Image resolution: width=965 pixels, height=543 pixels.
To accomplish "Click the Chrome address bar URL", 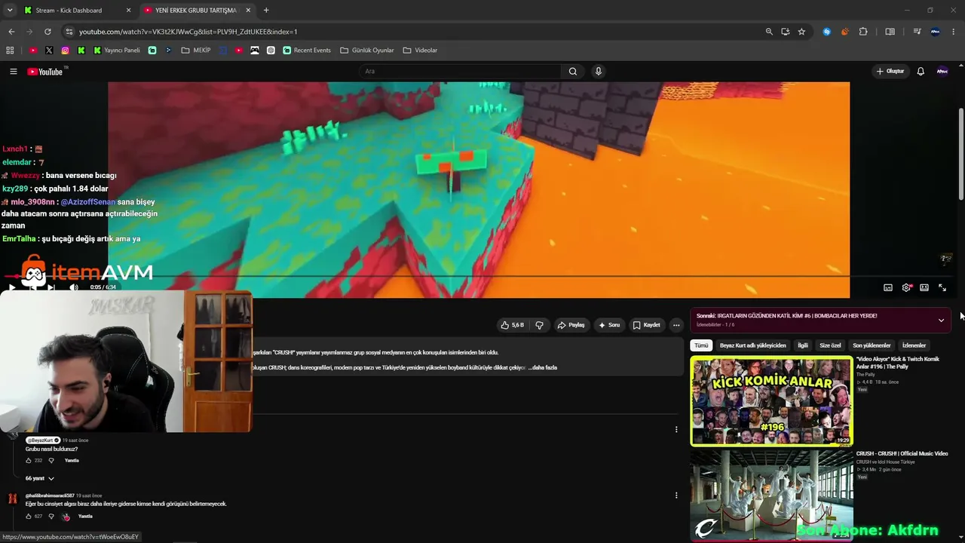I will (x=188, y=32).
